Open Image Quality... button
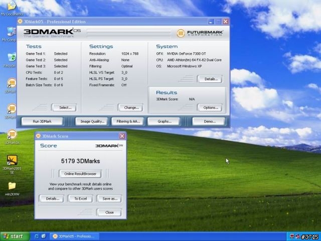The image size is (321, 241). pos(92,122)
